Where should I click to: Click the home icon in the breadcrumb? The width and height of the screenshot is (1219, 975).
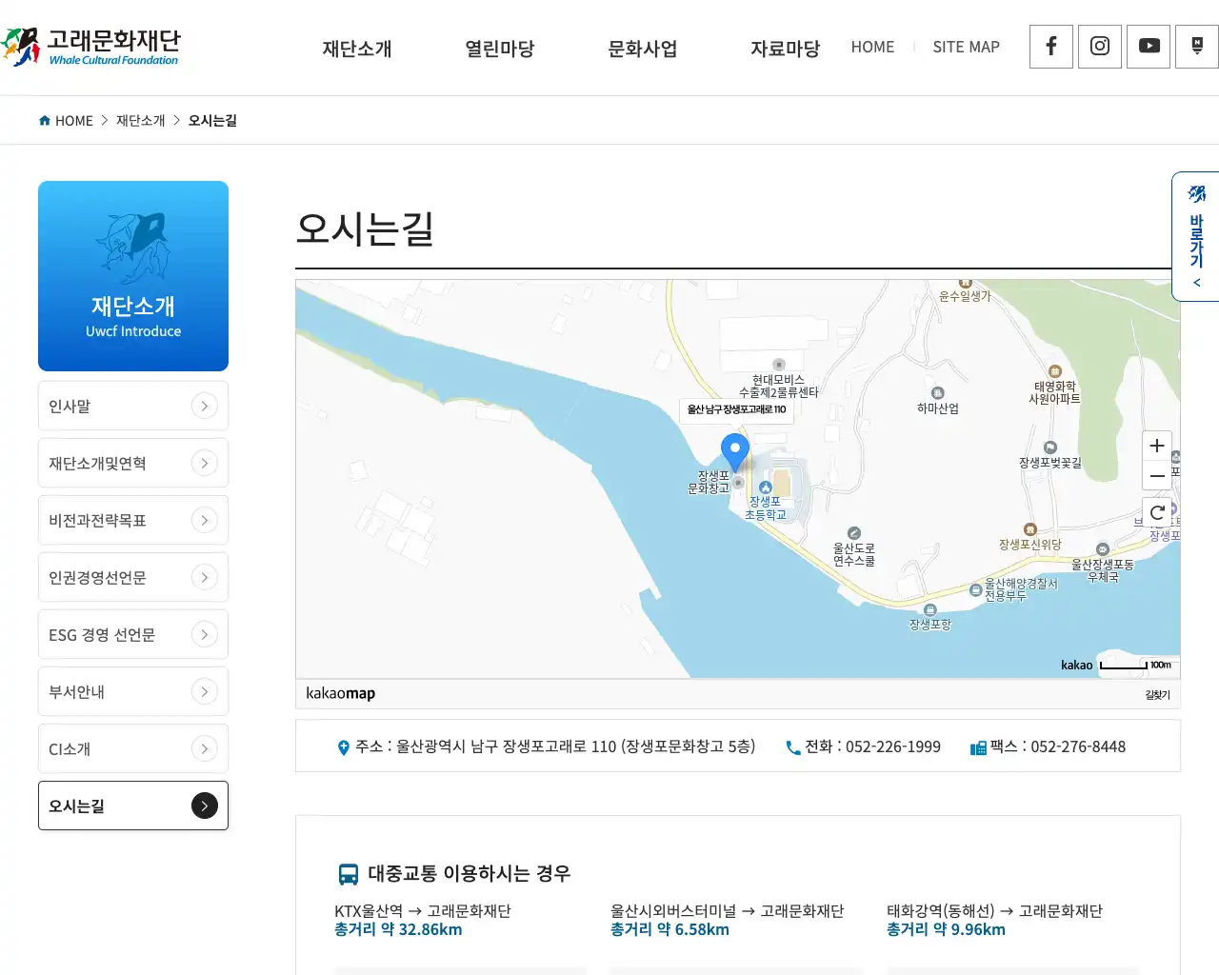click(44, 120)
